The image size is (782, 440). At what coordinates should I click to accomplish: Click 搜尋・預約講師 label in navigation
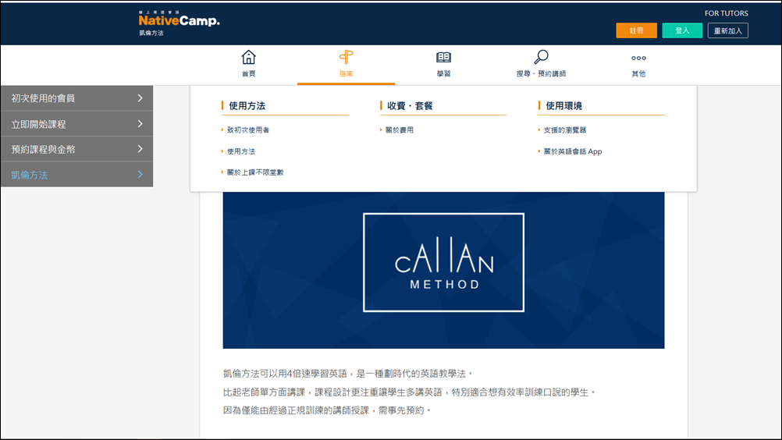[541, 74]
